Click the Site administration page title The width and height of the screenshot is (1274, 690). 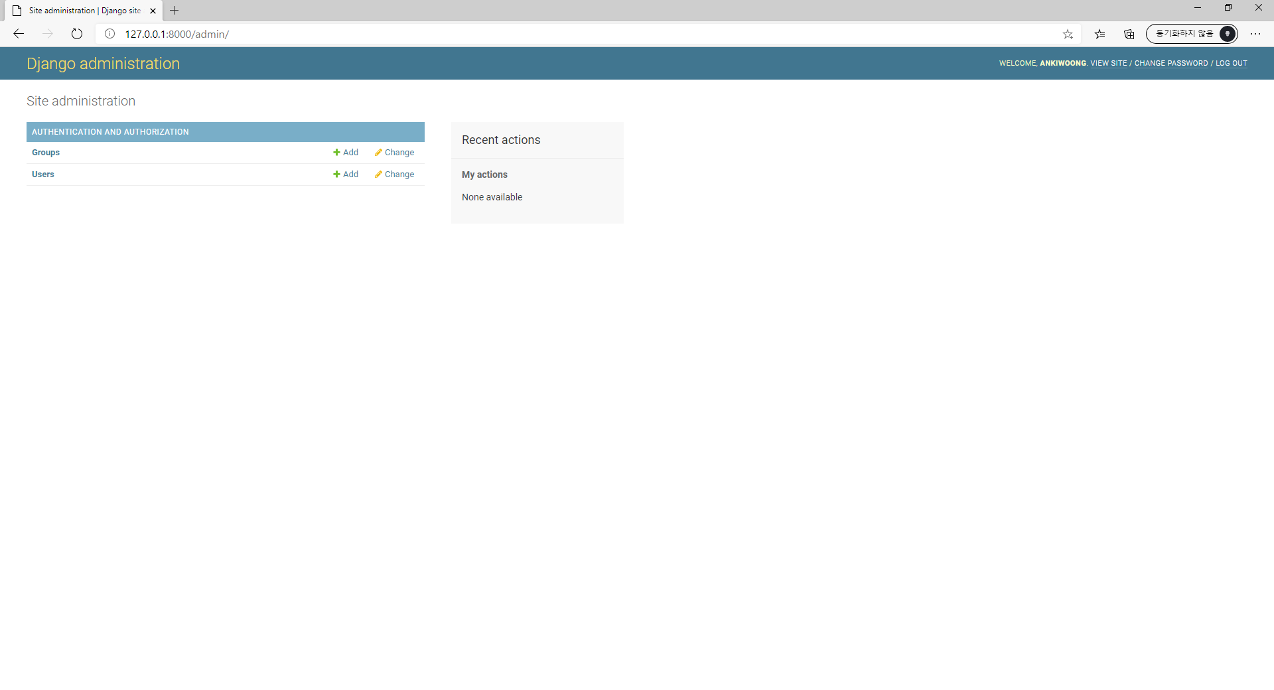coord(81,101)
